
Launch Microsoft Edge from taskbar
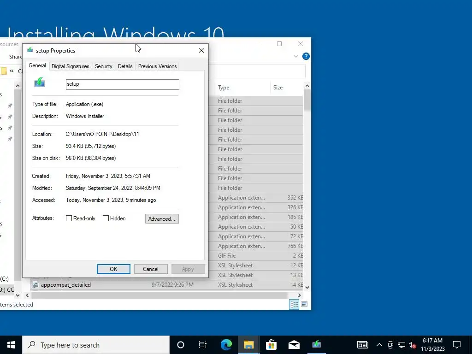[226, 345]
